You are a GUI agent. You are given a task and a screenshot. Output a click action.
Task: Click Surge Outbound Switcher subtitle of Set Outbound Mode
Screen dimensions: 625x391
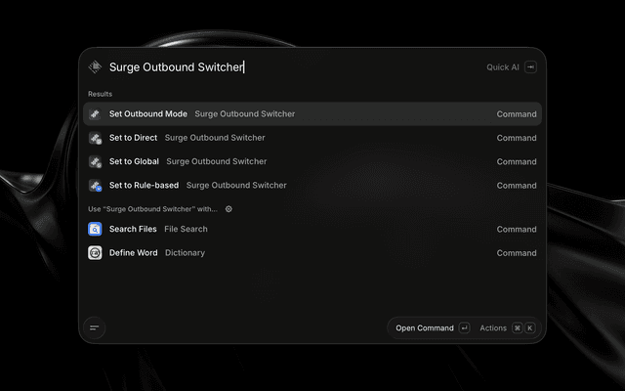click(245, 114)
